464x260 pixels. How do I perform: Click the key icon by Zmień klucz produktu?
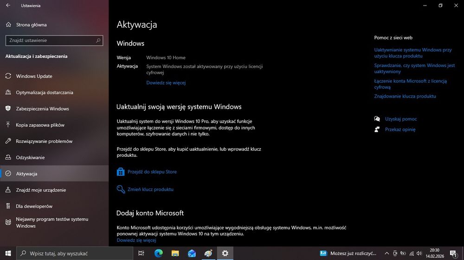[x=121, y=189]
